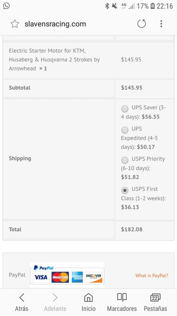
Task: Select UPS Saver shipping option
Action: point(125,109)
